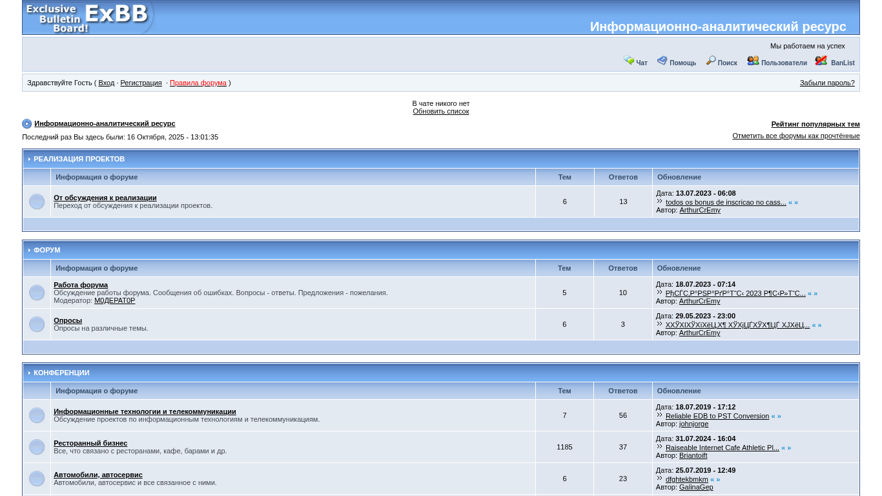Screen dimensions: 882x496
Task: Open author GalinaGep profile
Action: 696,487
